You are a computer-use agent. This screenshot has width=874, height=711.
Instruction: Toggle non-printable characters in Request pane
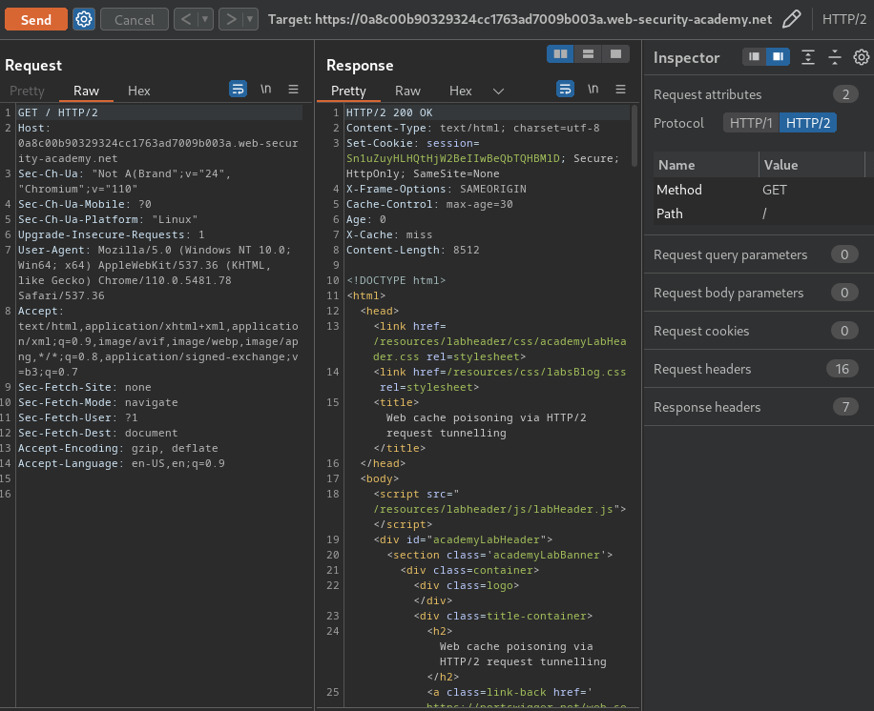point(266,89)
